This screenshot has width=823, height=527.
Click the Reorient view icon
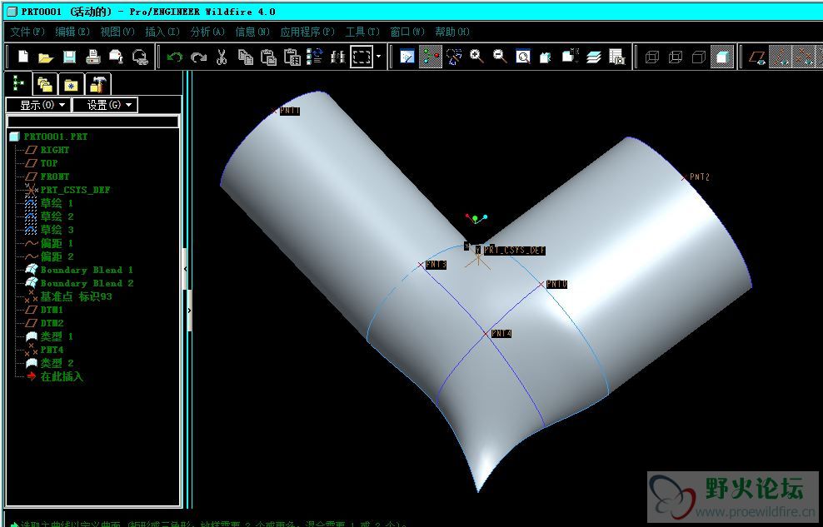(546, 56)
